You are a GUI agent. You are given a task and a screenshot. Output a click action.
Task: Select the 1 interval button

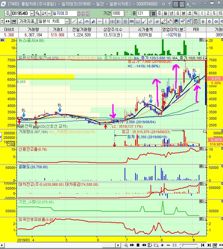pyautogui.click(x=202, y=13)
